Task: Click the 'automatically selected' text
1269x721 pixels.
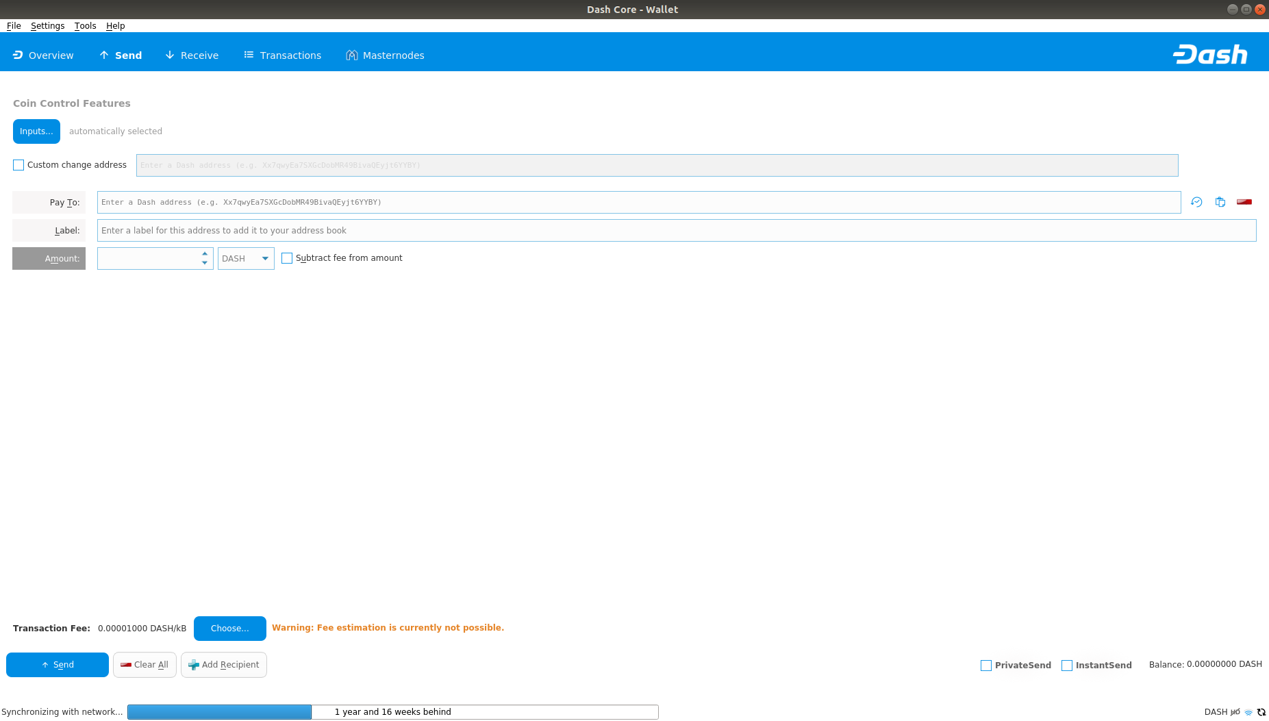Action: pos(116,131)
